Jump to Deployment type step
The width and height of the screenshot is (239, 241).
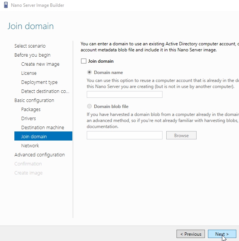pyautogui.click(x=39, y=82)
